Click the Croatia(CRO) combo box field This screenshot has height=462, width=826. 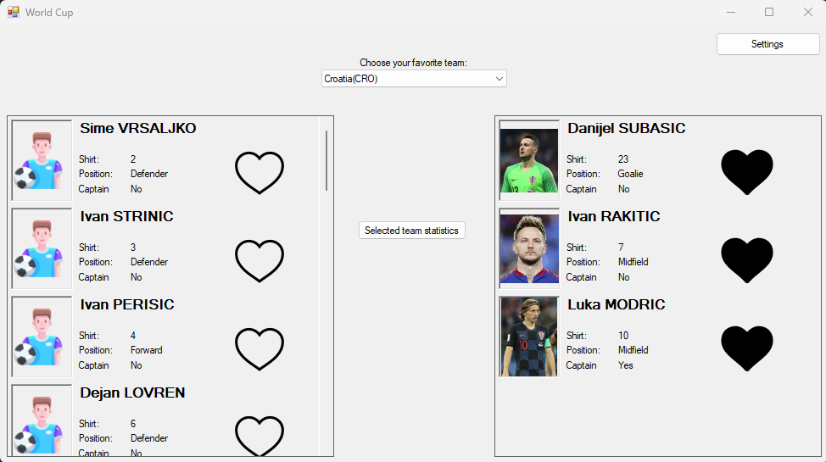tap(414, 79)
